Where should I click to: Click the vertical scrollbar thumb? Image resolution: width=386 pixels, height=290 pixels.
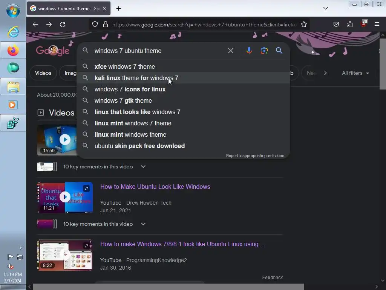[383, 64]
